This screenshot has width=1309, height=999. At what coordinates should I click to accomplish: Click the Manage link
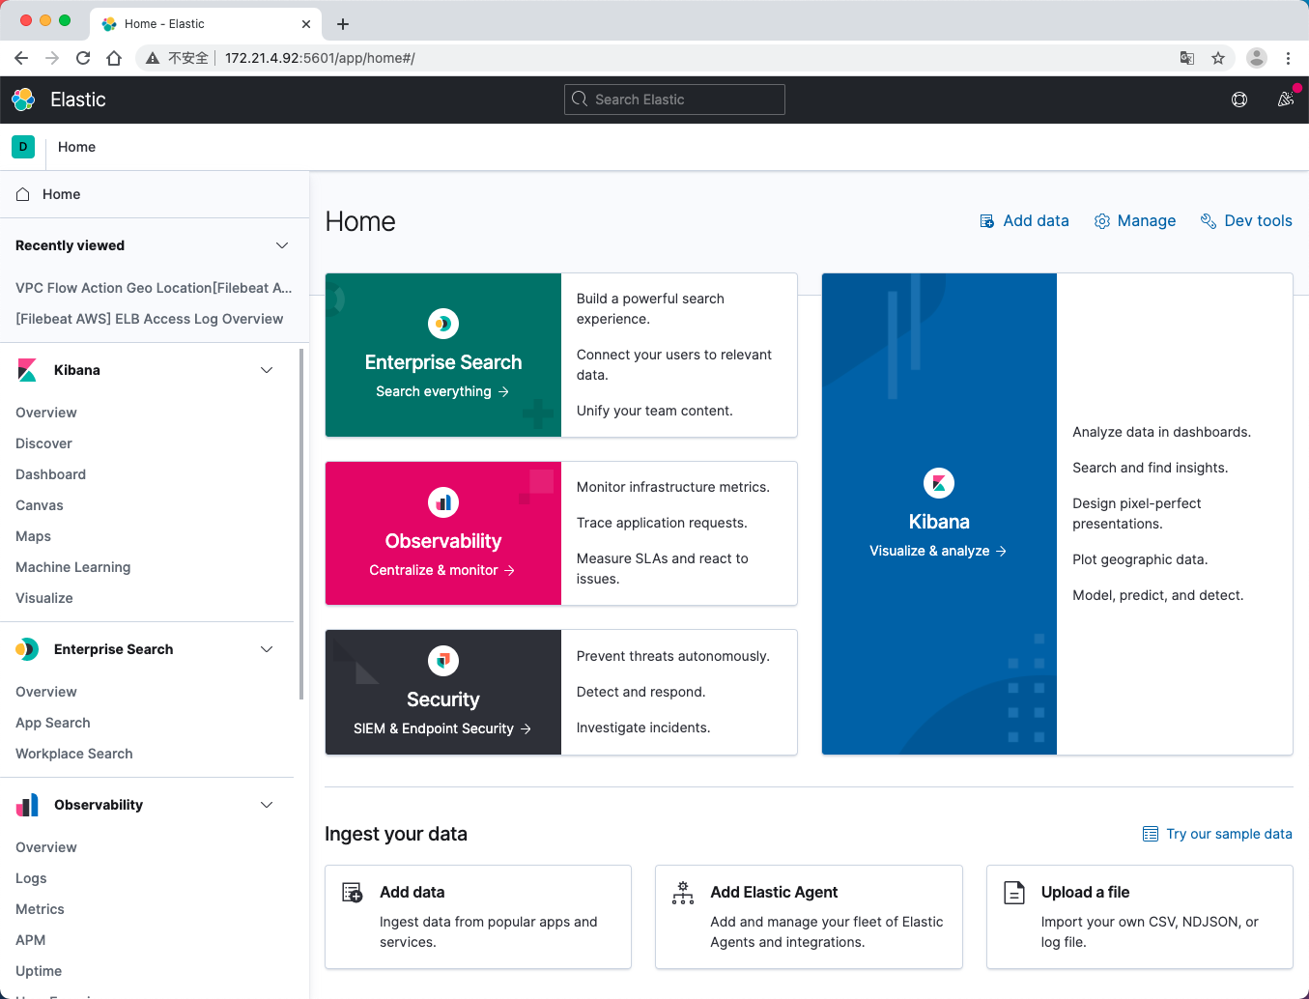[1134, 221]
